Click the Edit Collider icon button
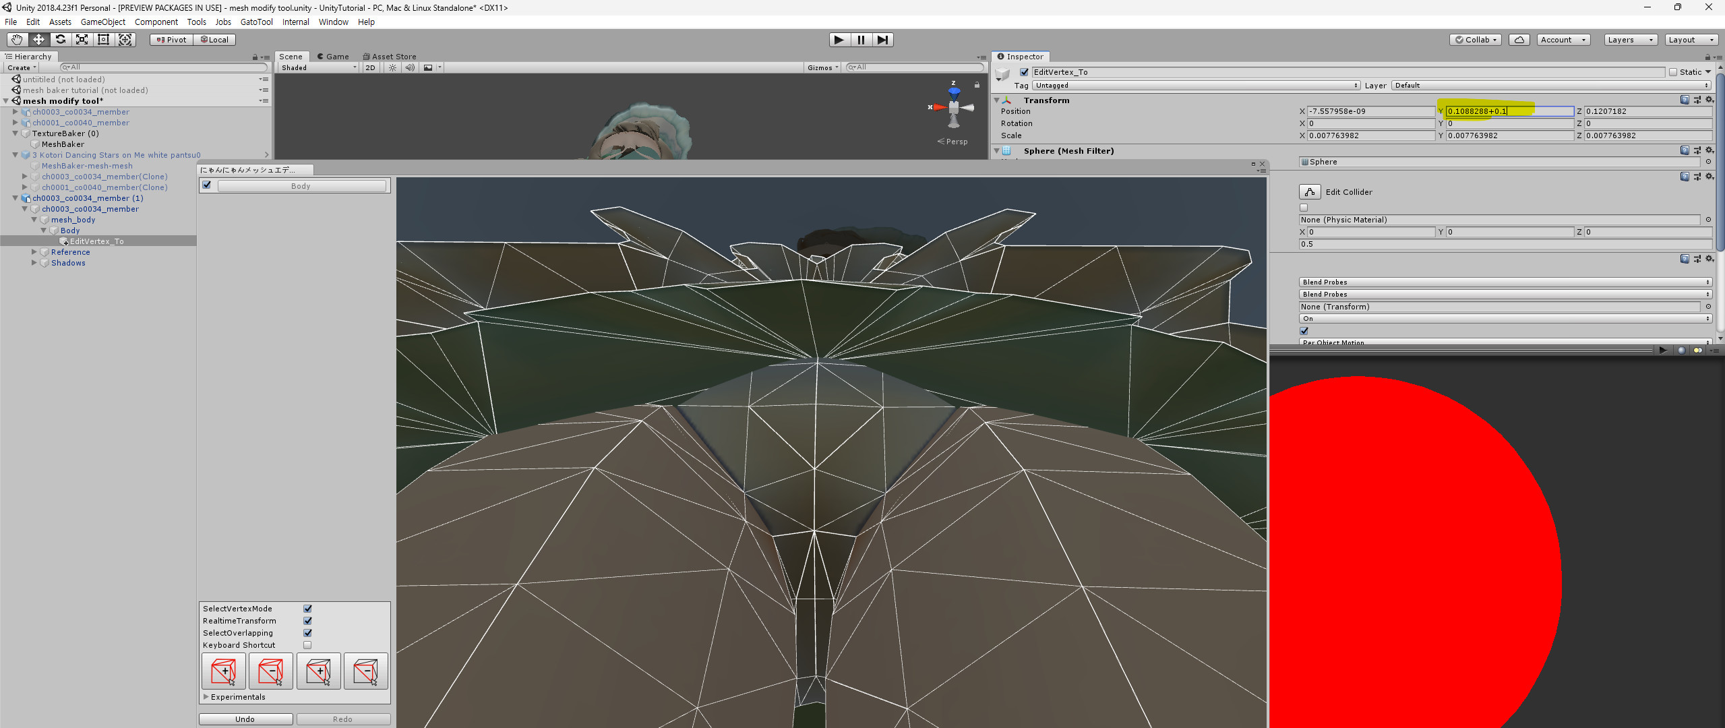Viewport: 1725px width, 728px height. (1309, 192)
